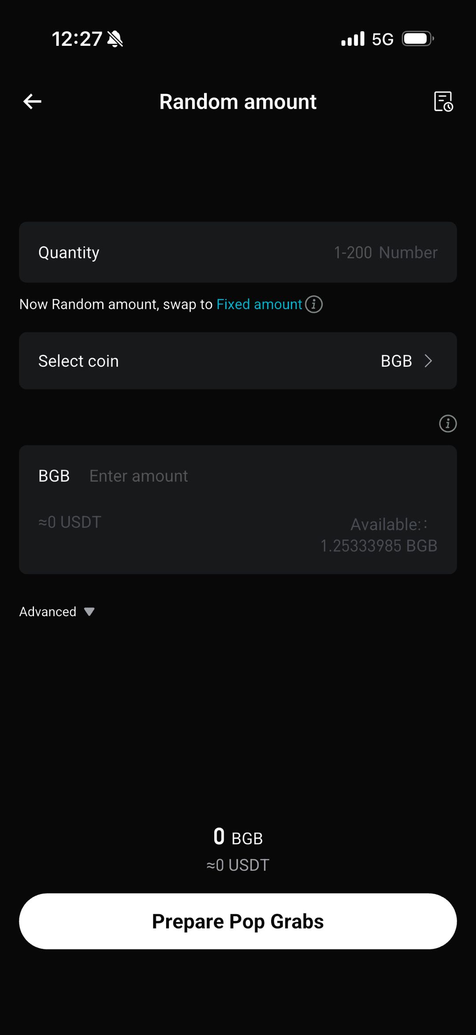The image size is (476, 1035).
Task: Click the Quantity input field
Action: (x=238, y=252)
